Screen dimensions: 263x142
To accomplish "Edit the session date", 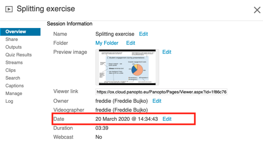I will [x=167, y=119].
